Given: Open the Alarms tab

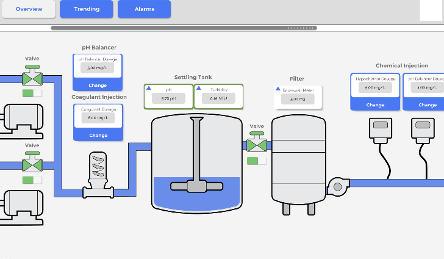Looking at the screenshot, I should (144, 9).
